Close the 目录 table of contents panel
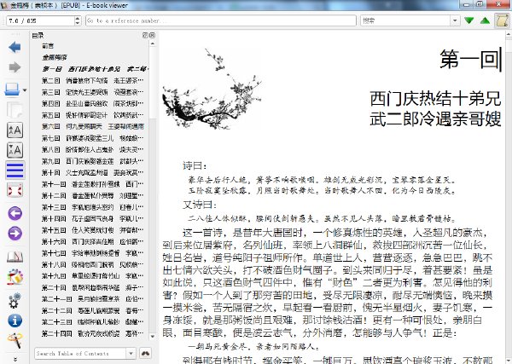 [x=152, y=35]
